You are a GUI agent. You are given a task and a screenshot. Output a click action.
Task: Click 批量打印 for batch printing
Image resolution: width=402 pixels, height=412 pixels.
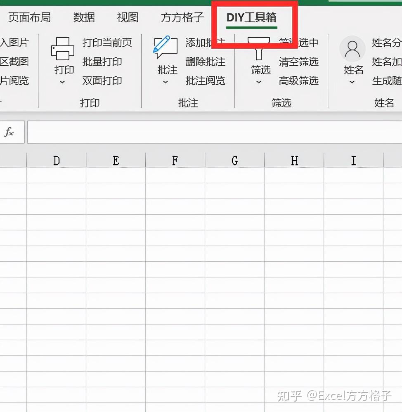103,62
